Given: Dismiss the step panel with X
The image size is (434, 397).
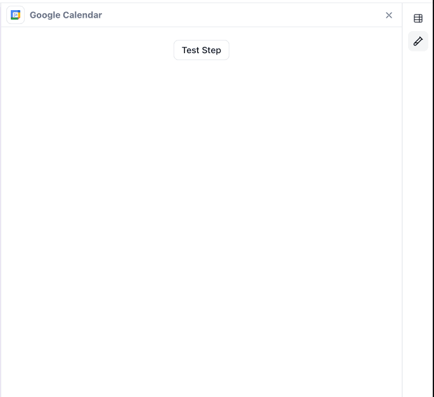Looking at the screenshot, I should (x=389, y=15).
